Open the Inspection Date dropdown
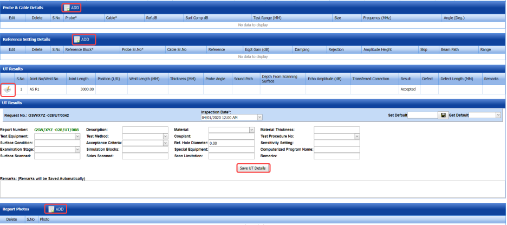The width and height of the screenshot is (507, 225). coord(260,117)
